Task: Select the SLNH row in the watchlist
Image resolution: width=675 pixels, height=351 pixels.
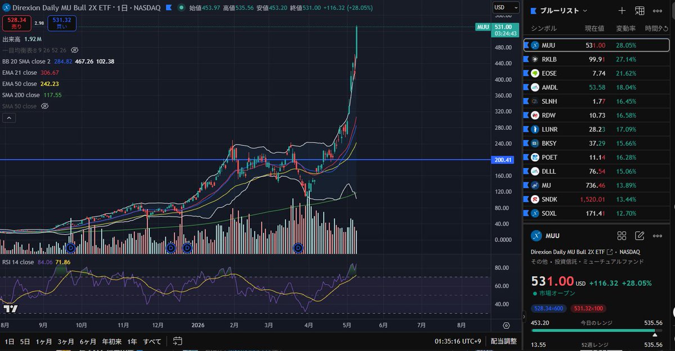Action: (x=596, y=101)
